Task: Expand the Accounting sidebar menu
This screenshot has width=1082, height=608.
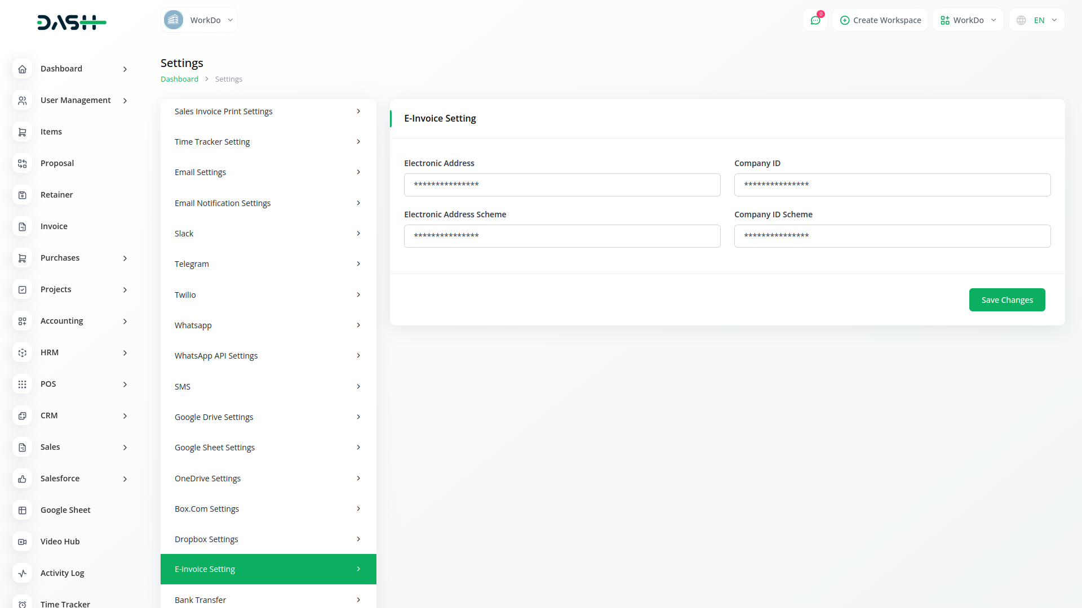Action: point(125,321)
